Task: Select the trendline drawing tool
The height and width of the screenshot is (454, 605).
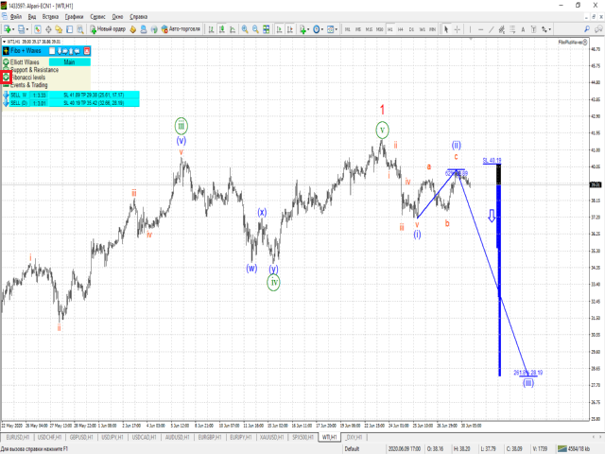Action: pos(492,29)
